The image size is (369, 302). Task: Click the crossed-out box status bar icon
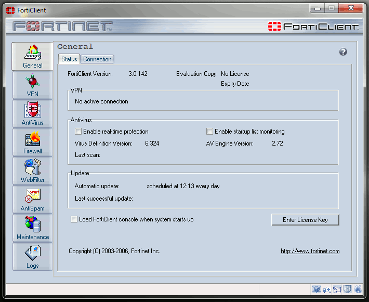click(x=317, y=289)
